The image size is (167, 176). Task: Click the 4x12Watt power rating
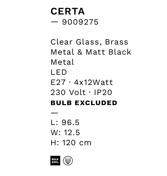(93, 82)
